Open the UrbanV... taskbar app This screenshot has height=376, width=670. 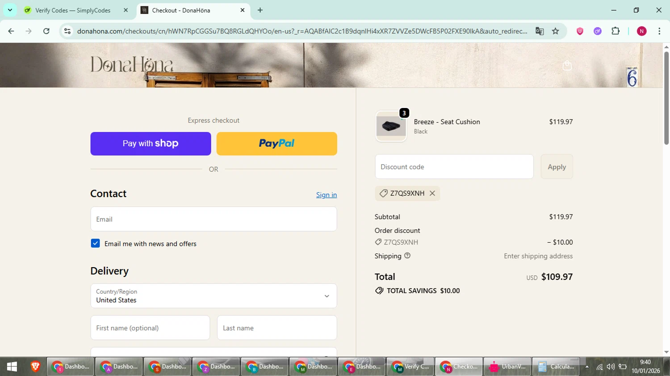pyautogui.click(x=507, y=367)
